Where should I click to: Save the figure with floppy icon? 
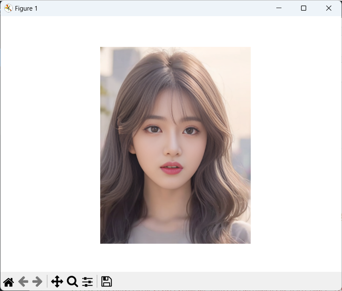[107, 281]
